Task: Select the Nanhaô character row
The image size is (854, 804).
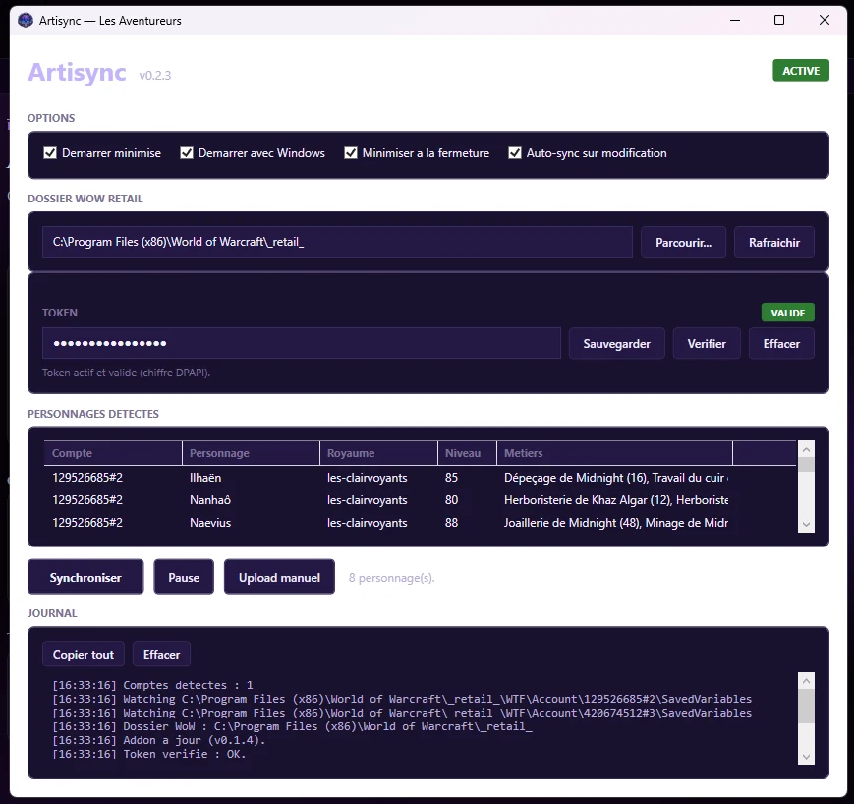Action: [x=420, y=500]
